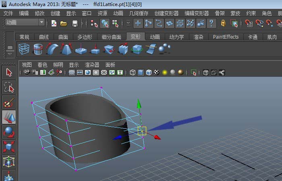Save scene with floppy disk icon

(x=75, y=23)
